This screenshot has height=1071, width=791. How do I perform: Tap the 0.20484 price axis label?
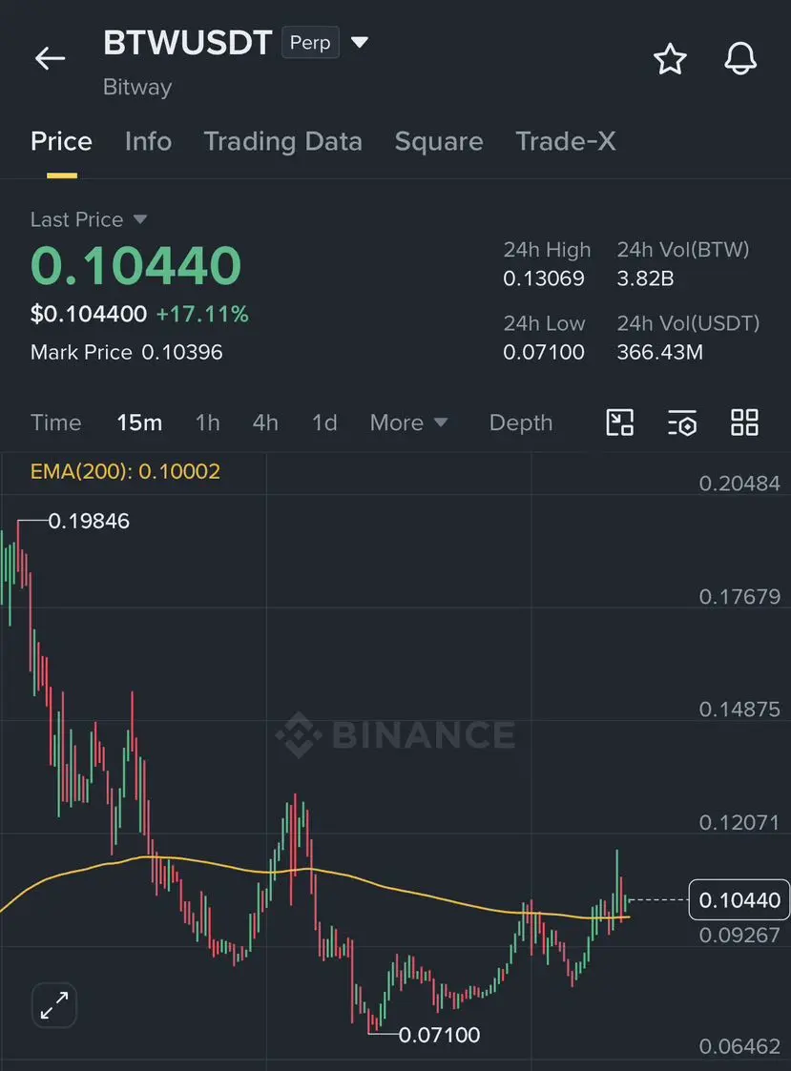[739, 484]
